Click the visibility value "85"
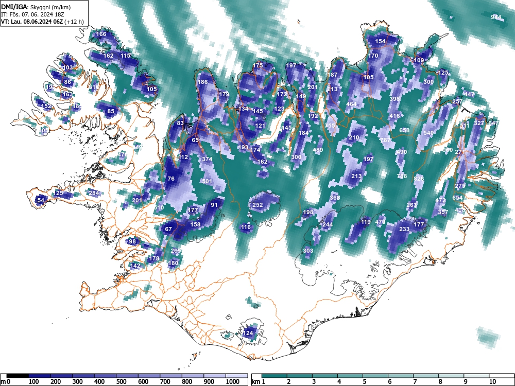 111,111
